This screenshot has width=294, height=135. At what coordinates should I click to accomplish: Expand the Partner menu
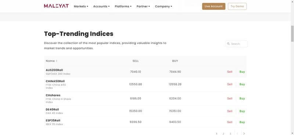[x=143, y=6]
